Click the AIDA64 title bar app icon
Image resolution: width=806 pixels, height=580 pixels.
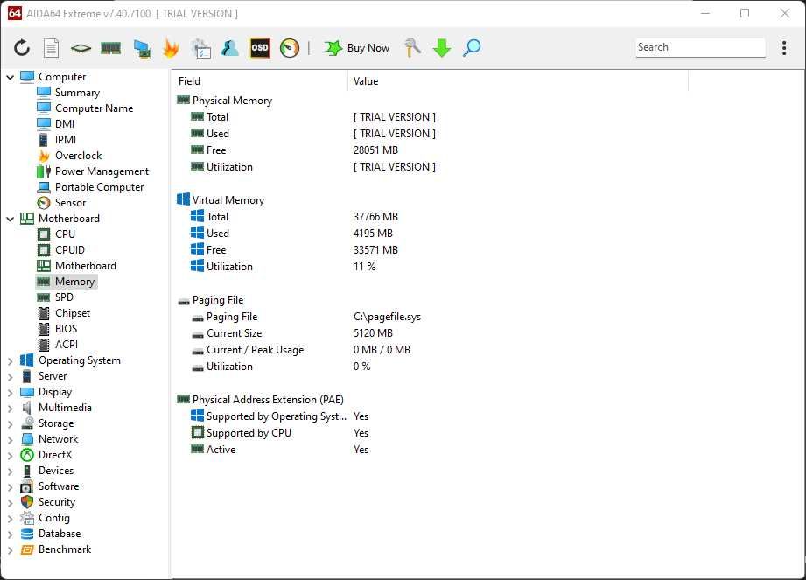(x=14, y=13)
